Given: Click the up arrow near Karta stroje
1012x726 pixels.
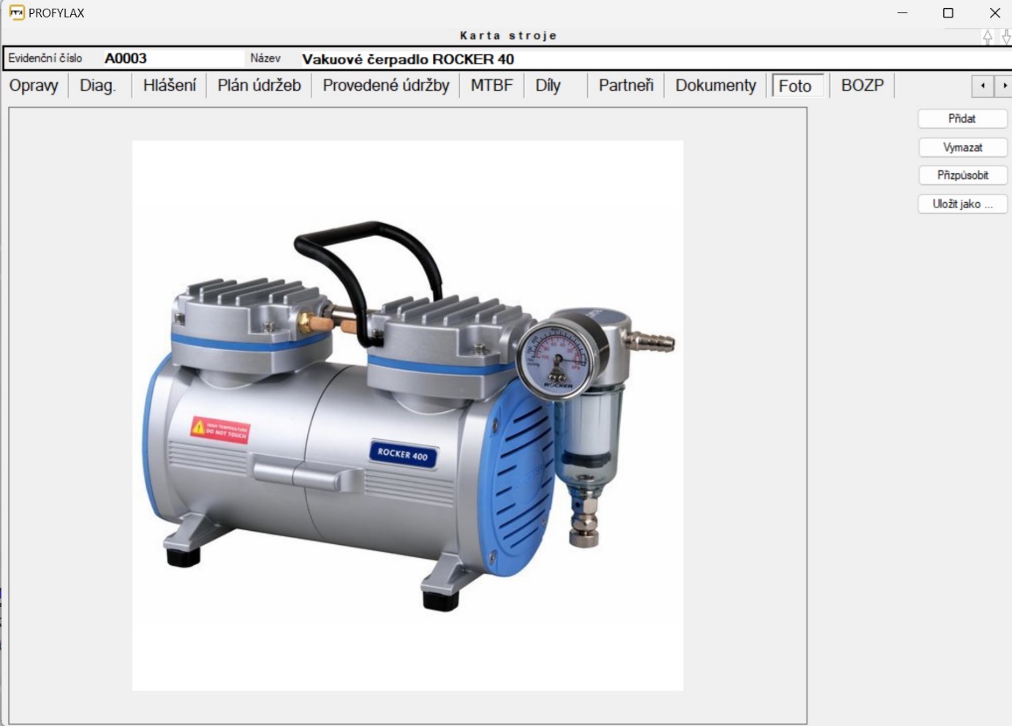Looking at the screenshot, I should [x=988, y=37].
